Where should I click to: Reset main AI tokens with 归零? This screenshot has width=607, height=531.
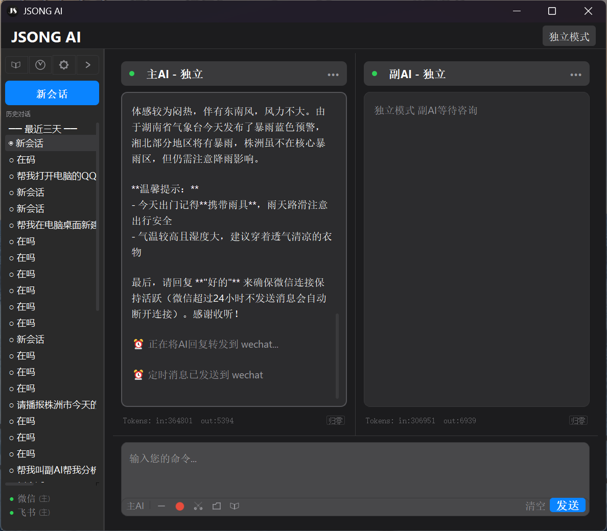(x=335, y=420)
